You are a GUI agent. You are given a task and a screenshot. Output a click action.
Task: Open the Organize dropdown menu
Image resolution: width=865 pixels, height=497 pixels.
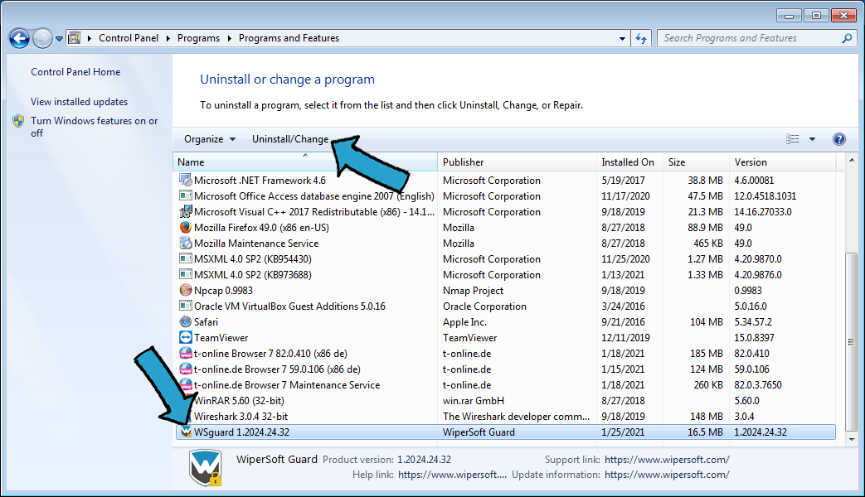(x=209, y=138)
